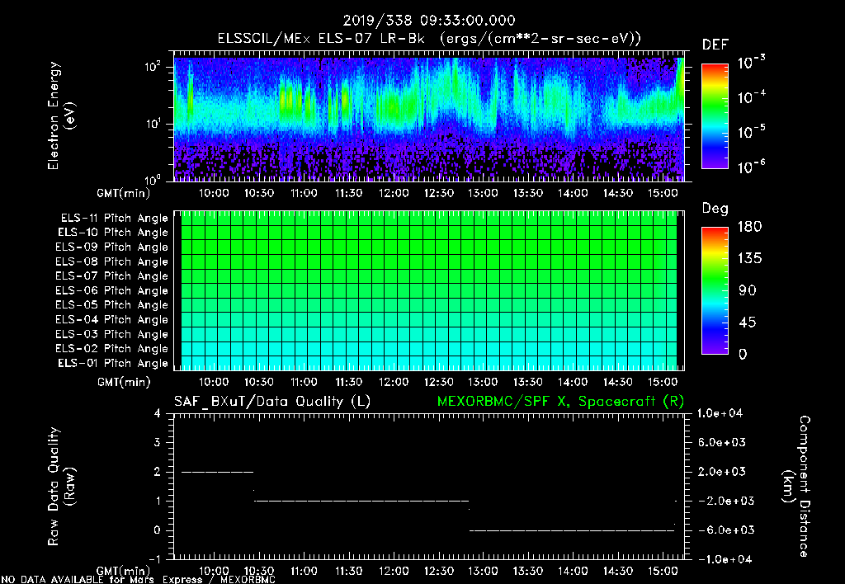Click the green MEXORBMC/SPF X, Spacecraft (R) title

560,402
